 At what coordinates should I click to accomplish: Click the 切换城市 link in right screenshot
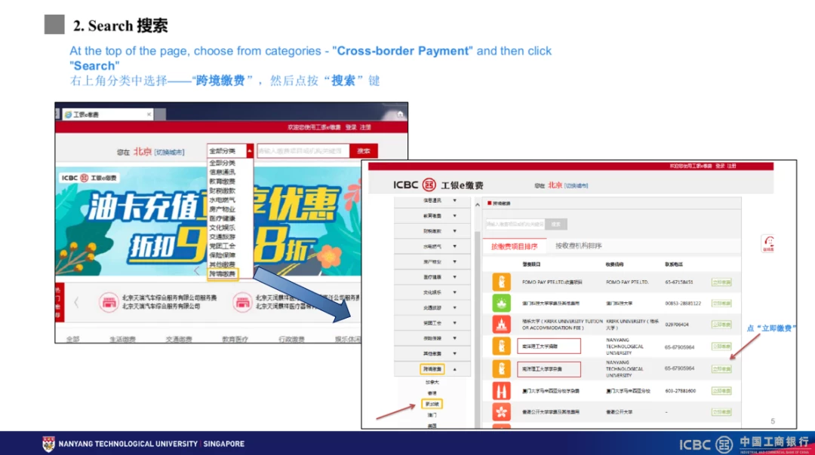point(577,186)
